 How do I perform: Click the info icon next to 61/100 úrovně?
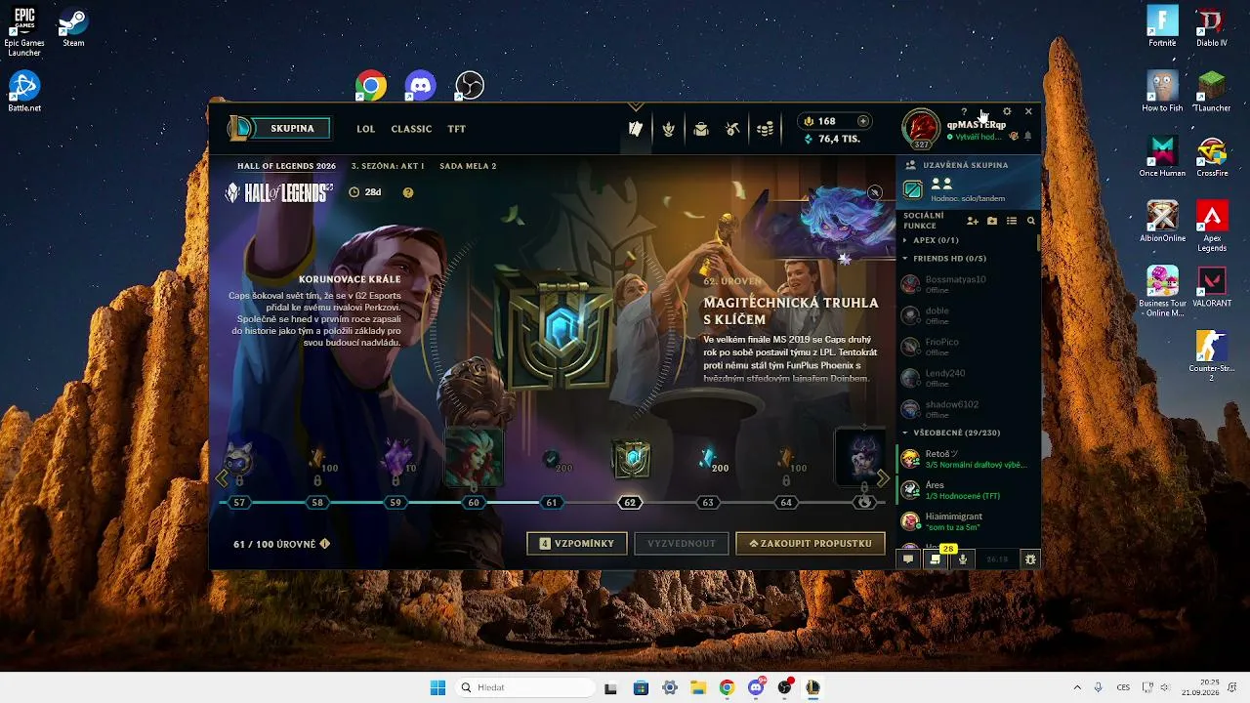coord(325,544)
